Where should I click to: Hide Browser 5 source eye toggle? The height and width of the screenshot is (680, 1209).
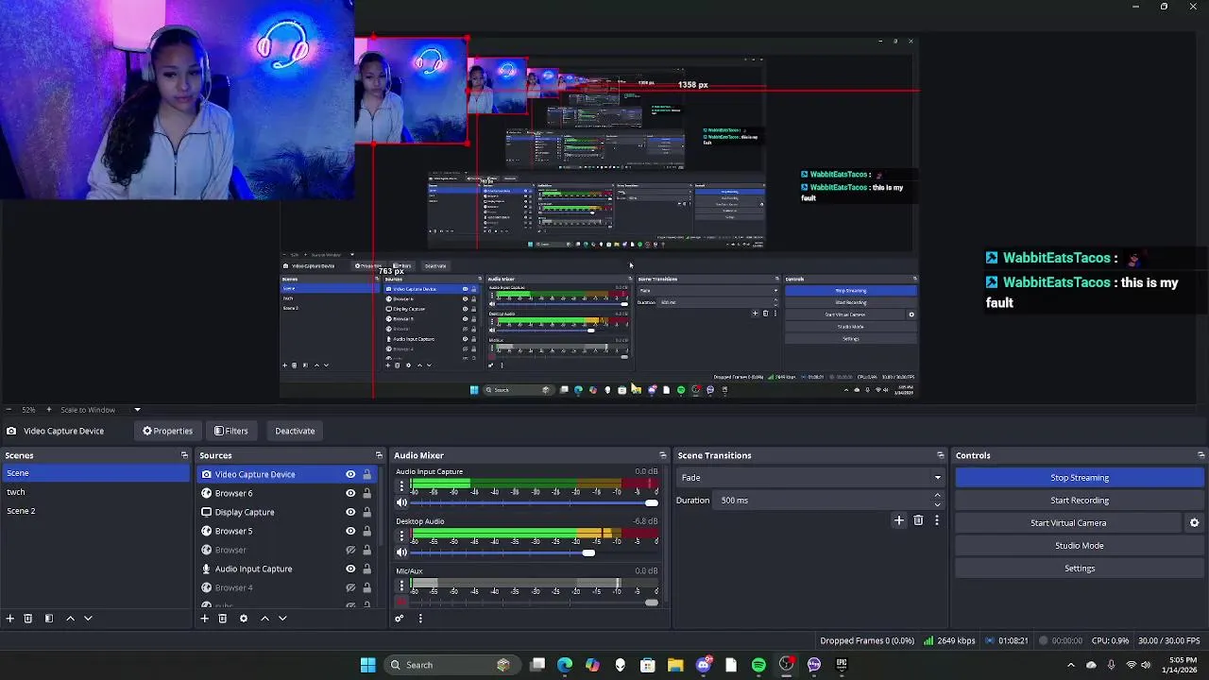[x=350, y=531]
